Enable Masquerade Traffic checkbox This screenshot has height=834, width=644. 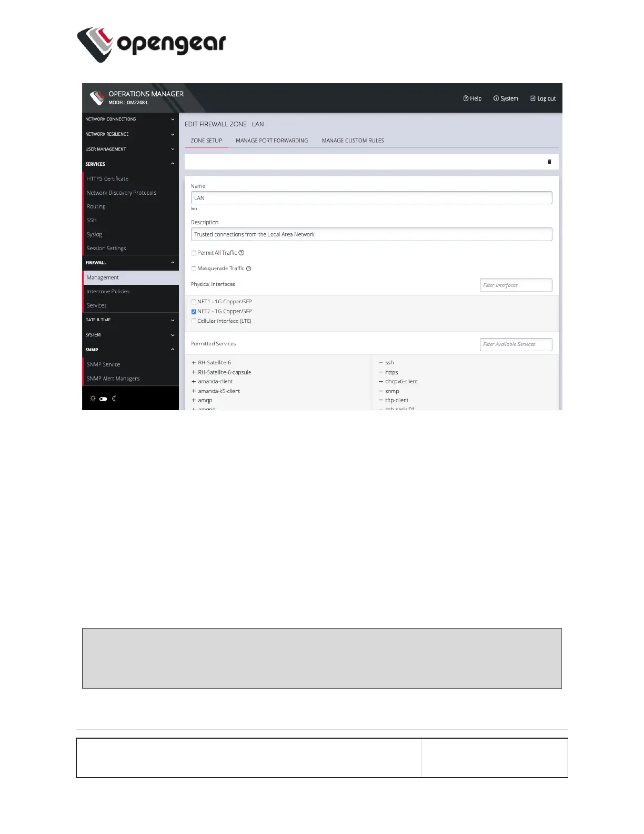pos(194,269)
